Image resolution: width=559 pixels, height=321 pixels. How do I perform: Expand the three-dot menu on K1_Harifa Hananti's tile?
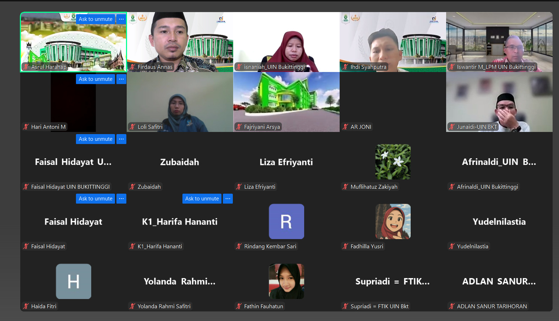228,199
